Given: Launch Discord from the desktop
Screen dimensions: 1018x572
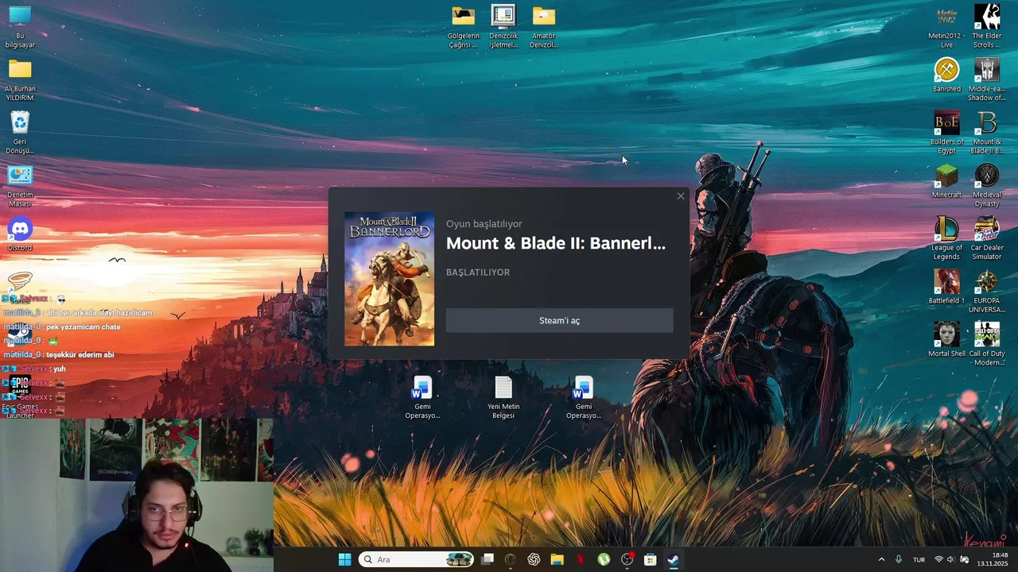Looking at the screenshot, I should [x=20, y=234].
